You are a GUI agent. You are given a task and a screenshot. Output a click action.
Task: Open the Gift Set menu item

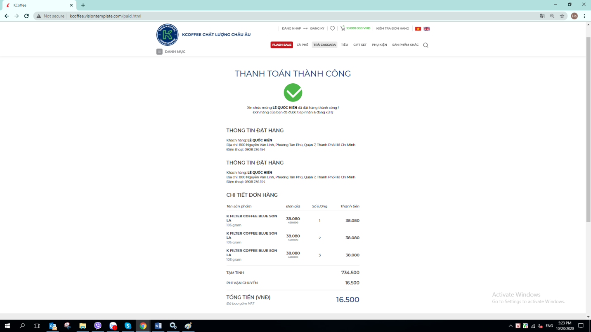359,45
